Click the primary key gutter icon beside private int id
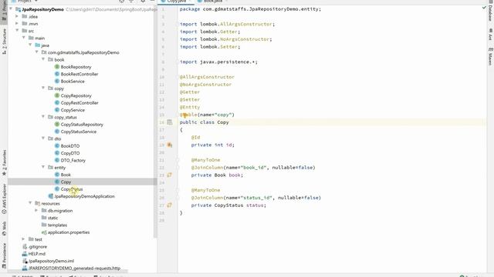The width and height of the screenshot is (494, 277). pyautogui.click(x=170, y=145)
